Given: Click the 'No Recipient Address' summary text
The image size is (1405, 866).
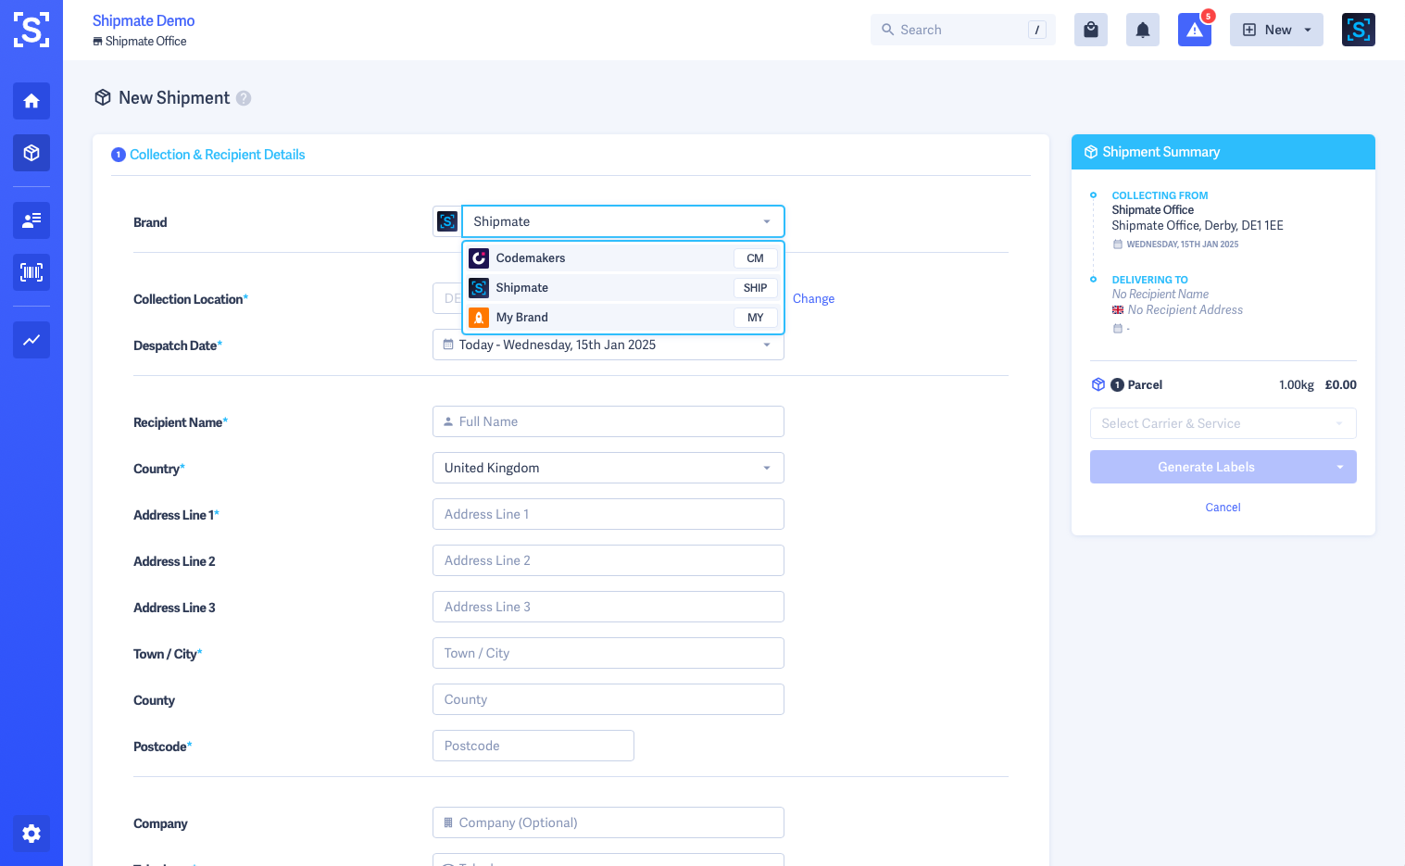Looking at the screenshot, I should (x=1185, y=310).
